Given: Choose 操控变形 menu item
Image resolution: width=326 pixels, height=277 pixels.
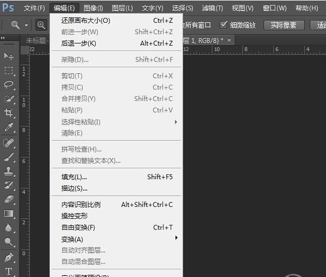Looking at the screenshot, I should tap(116, 216).
